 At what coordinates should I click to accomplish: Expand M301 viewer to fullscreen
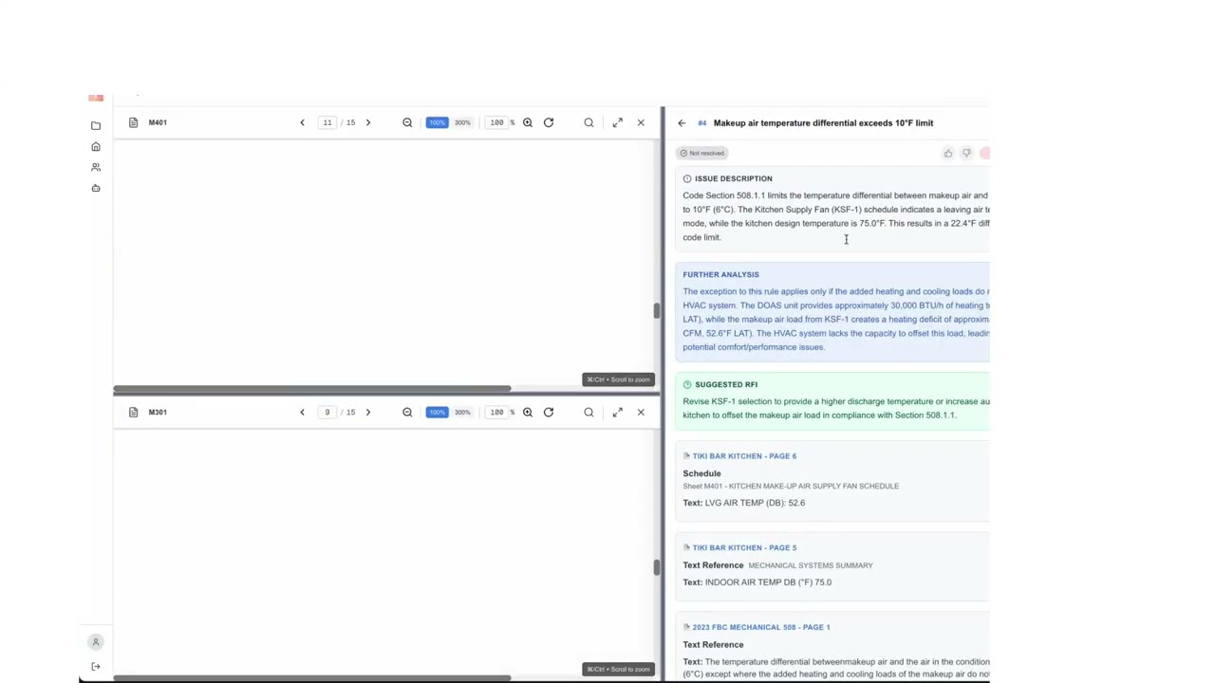point(618,412)
